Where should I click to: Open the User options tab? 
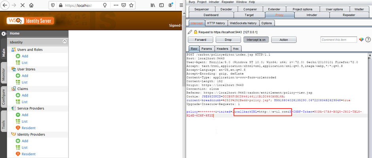334,9
